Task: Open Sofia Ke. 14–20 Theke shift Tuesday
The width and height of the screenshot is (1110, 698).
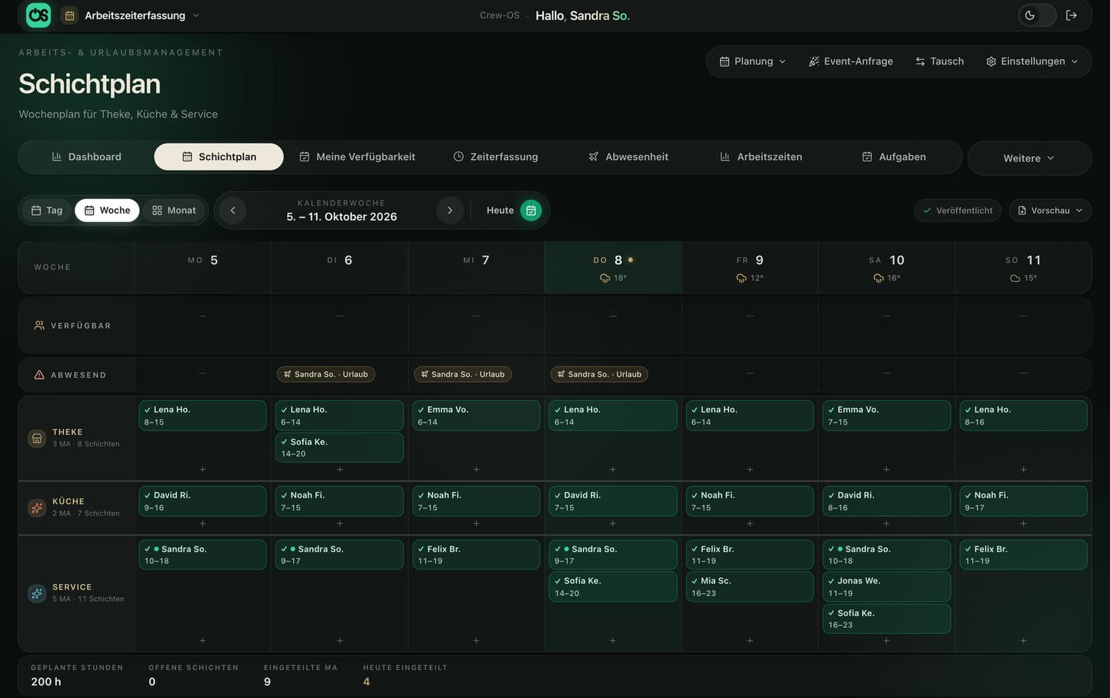Action: tap(339, 448)
